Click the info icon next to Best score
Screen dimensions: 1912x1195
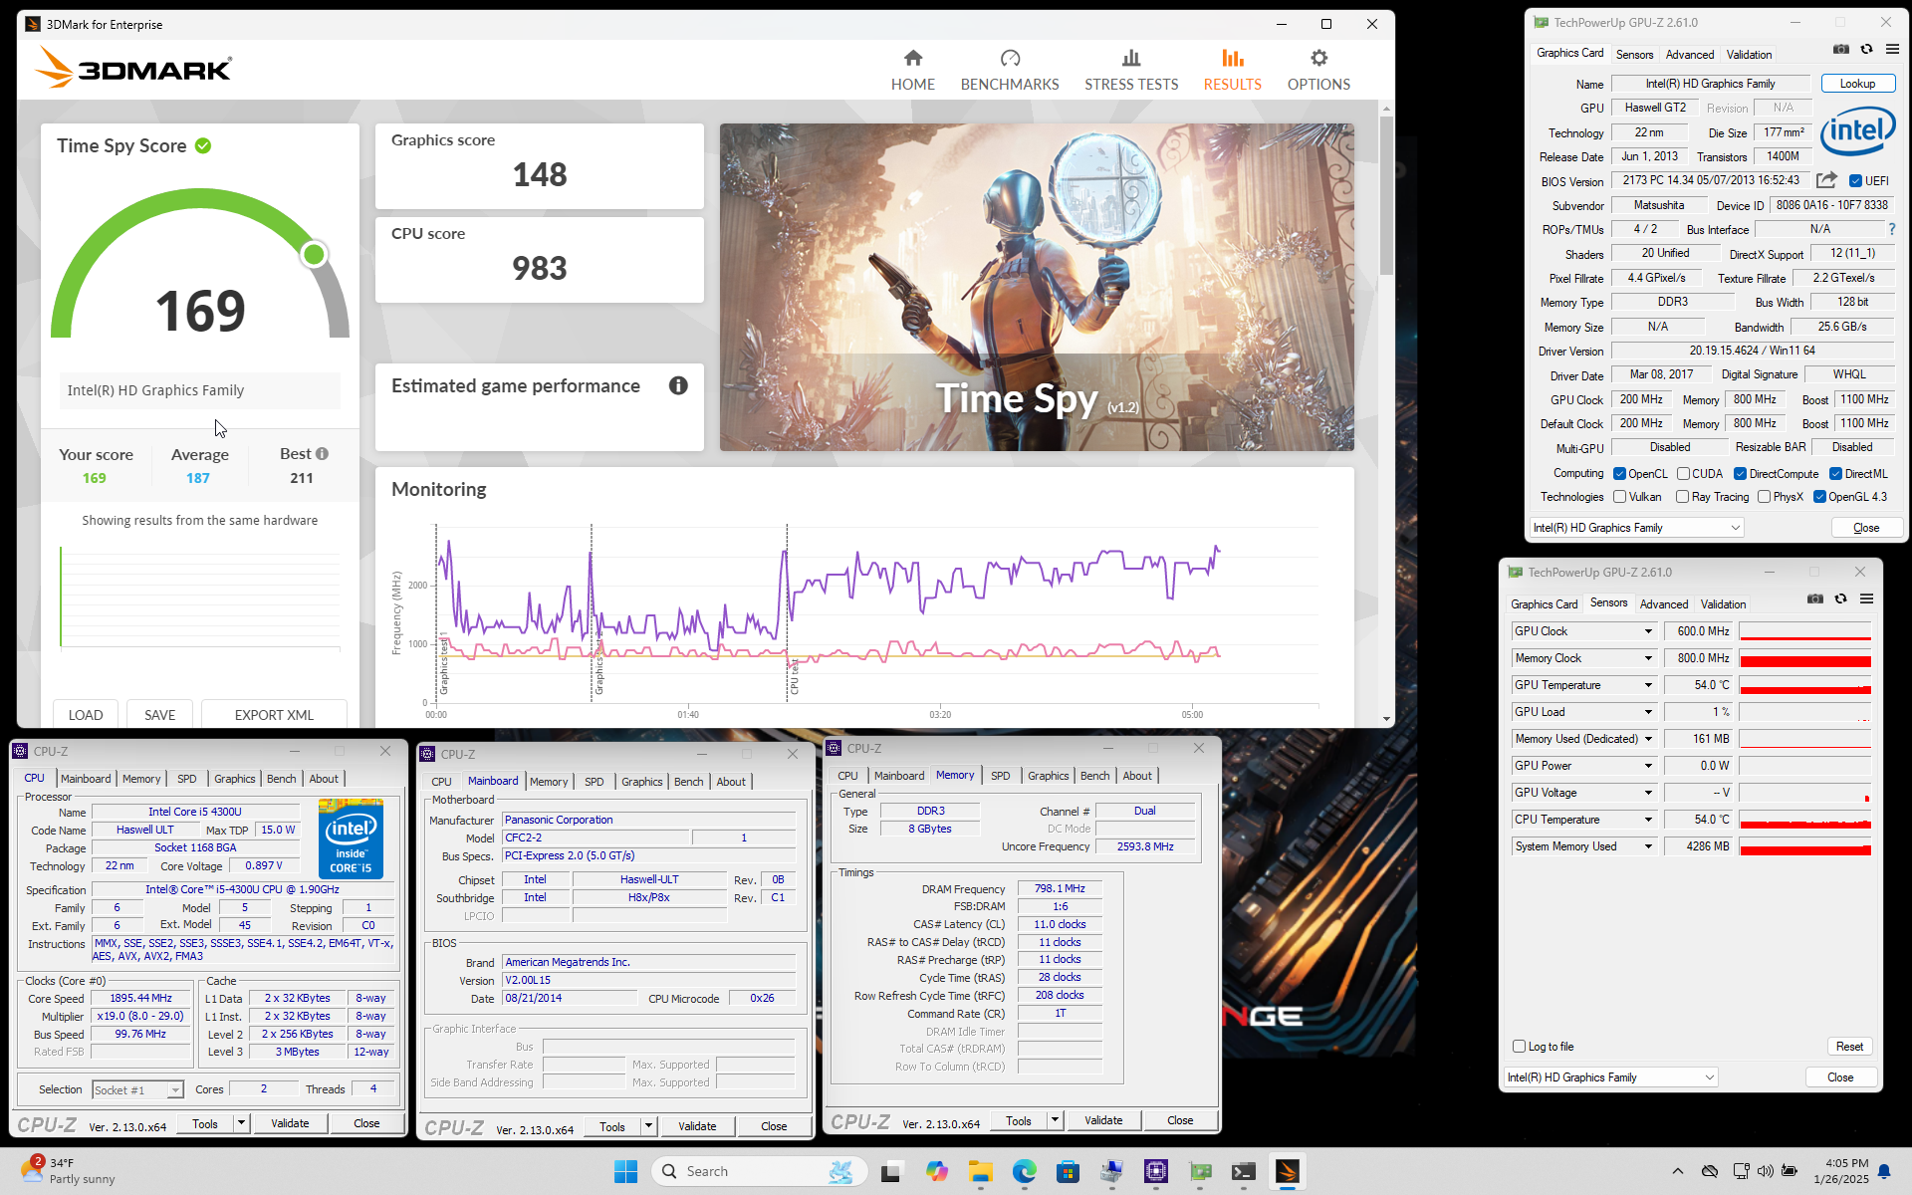(x=322, y=453)
